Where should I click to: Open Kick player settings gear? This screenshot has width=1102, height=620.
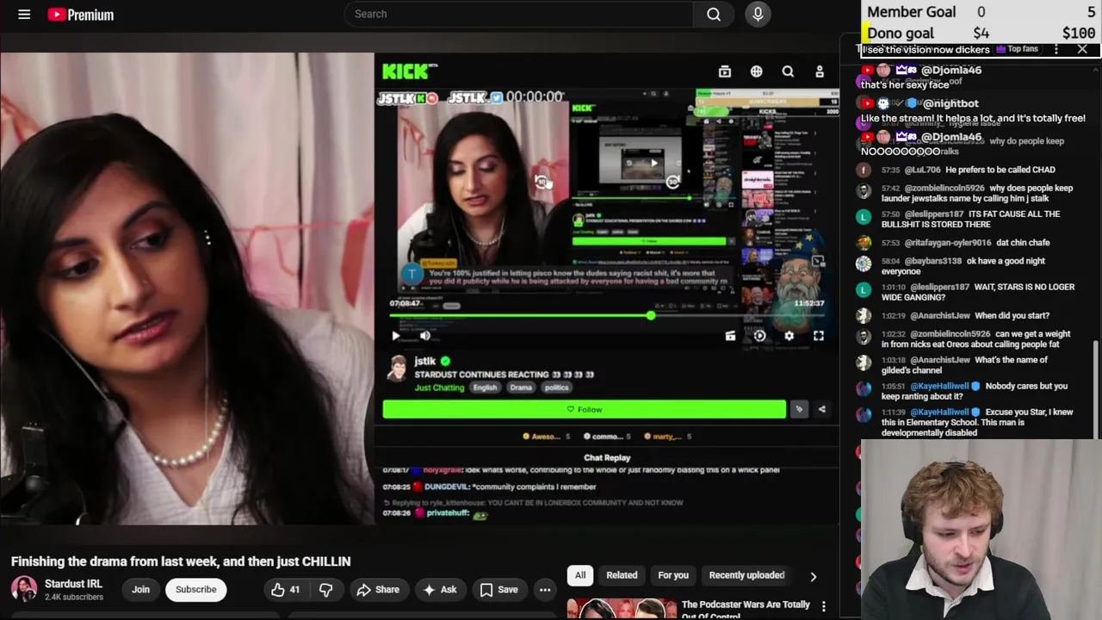[789, 336]
